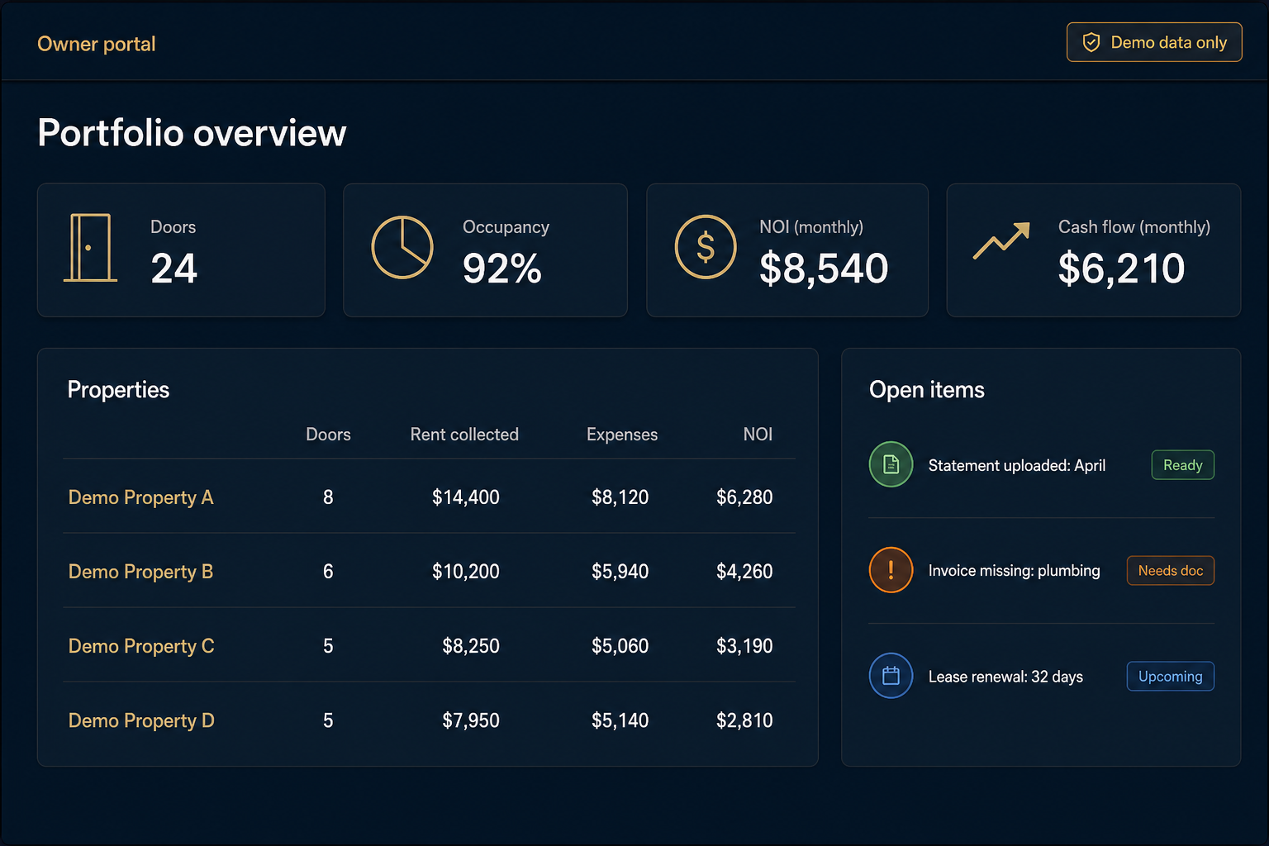Click $2,810 NOI for Property D

[744, 720]
